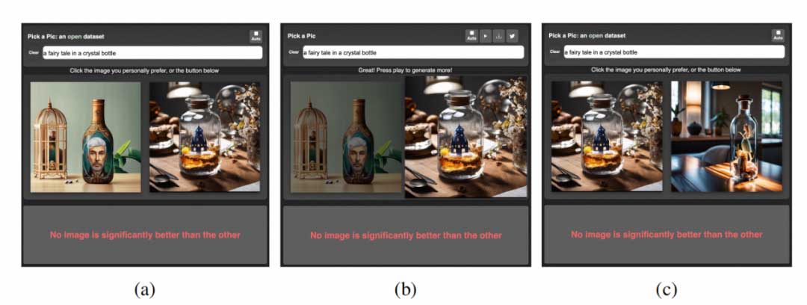Pick the castle jar image in panel (c)

pos(607,137)
